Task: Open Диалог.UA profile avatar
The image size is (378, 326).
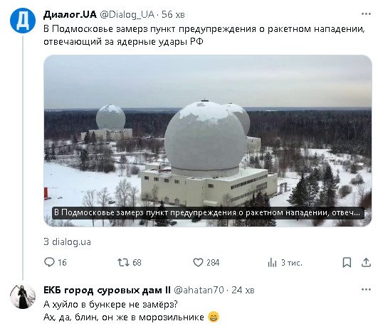Action: pos(23,21)
